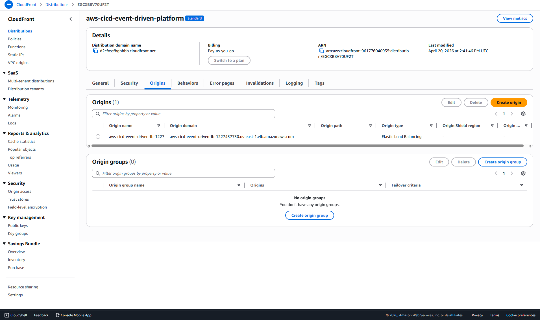Screen dimensions: 540x320
Task: Sort origin groups by Origins column
Action: click(380, 185)
